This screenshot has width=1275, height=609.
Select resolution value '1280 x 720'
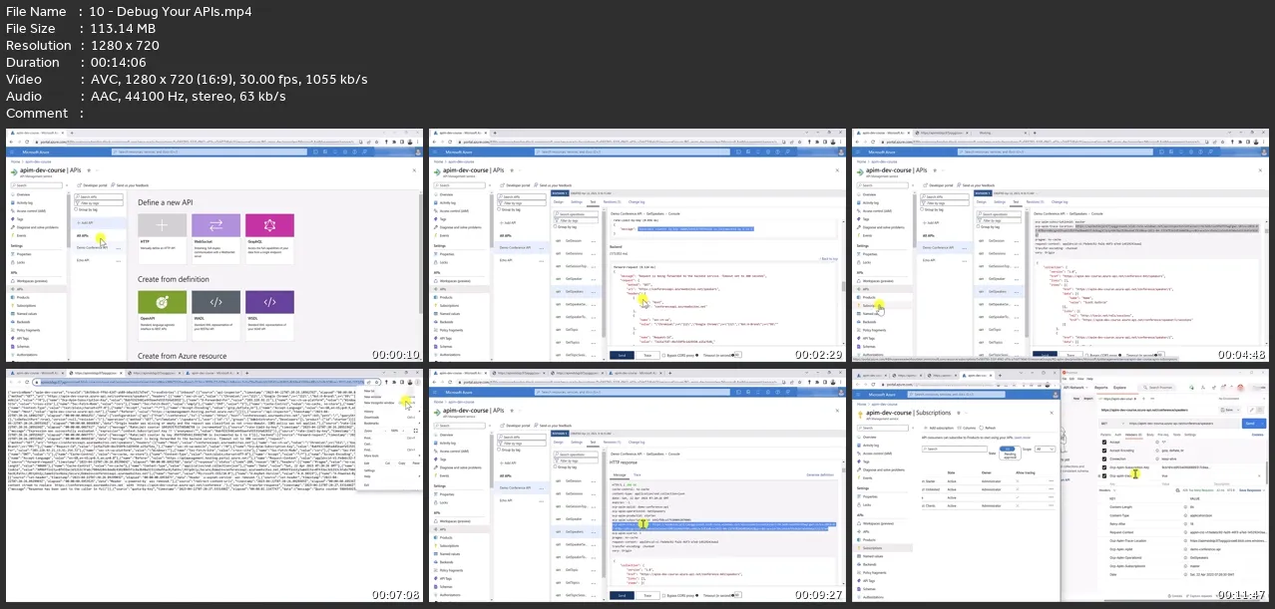click(x=124, y=46)
